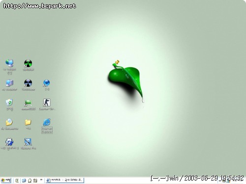Click the round white quick launch icon

coord(30,181)
